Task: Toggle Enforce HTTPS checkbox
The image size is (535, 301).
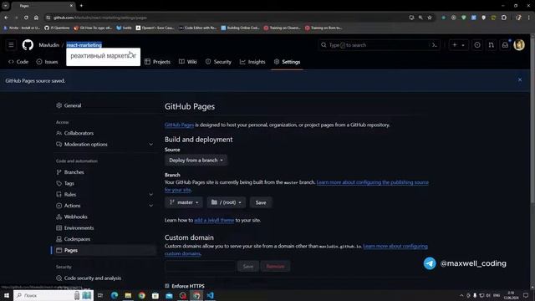Action: pyautogui.click(x=167, y=286)
